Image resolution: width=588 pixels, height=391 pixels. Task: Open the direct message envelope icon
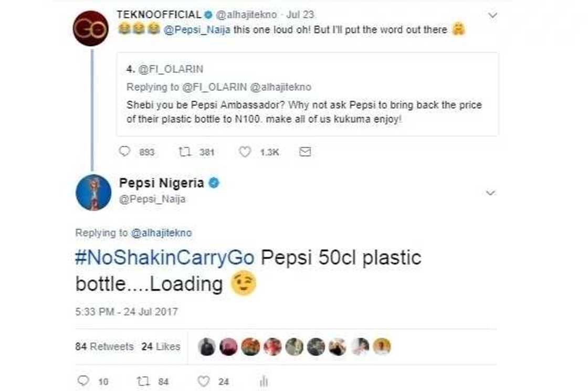pos(304,152)
